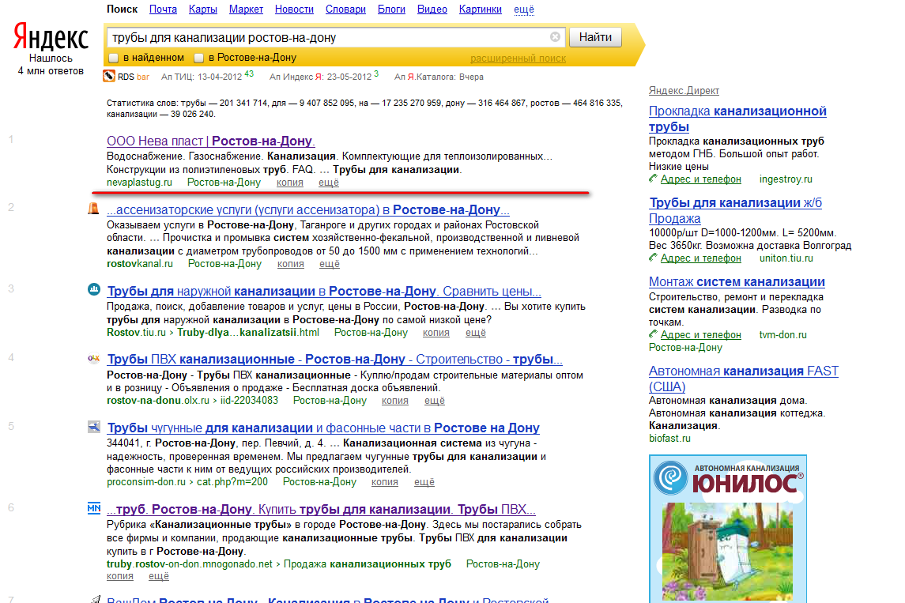This screenshot has width=905, height=603.
Task: Open ad "Монтаж систем канализации"
Action: coord(737,281)
